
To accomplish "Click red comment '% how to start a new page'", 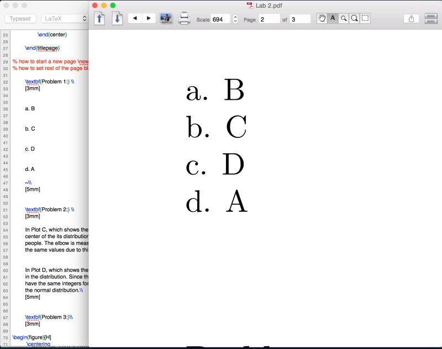I will 50,62.
